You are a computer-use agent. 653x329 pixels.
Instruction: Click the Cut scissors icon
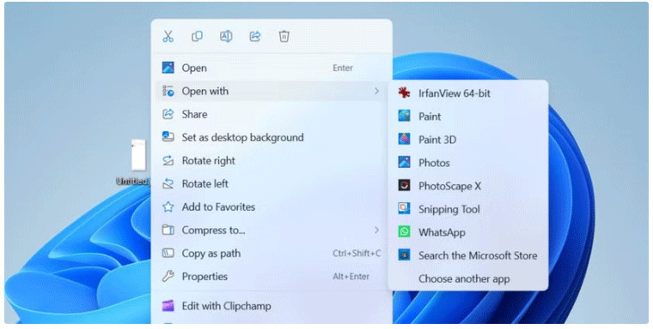(168, 36)
